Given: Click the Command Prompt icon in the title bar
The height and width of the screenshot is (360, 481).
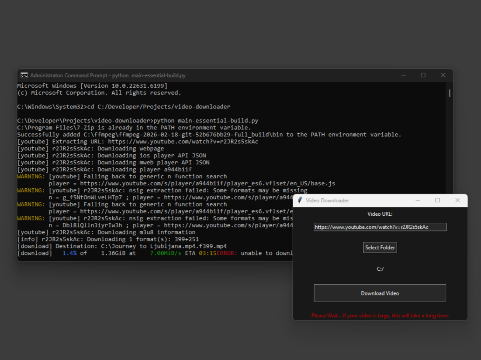Looking at the screenshot, I should 25,75.
